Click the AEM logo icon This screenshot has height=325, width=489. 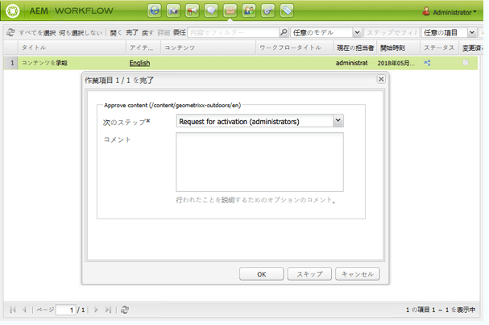point(12,10)
